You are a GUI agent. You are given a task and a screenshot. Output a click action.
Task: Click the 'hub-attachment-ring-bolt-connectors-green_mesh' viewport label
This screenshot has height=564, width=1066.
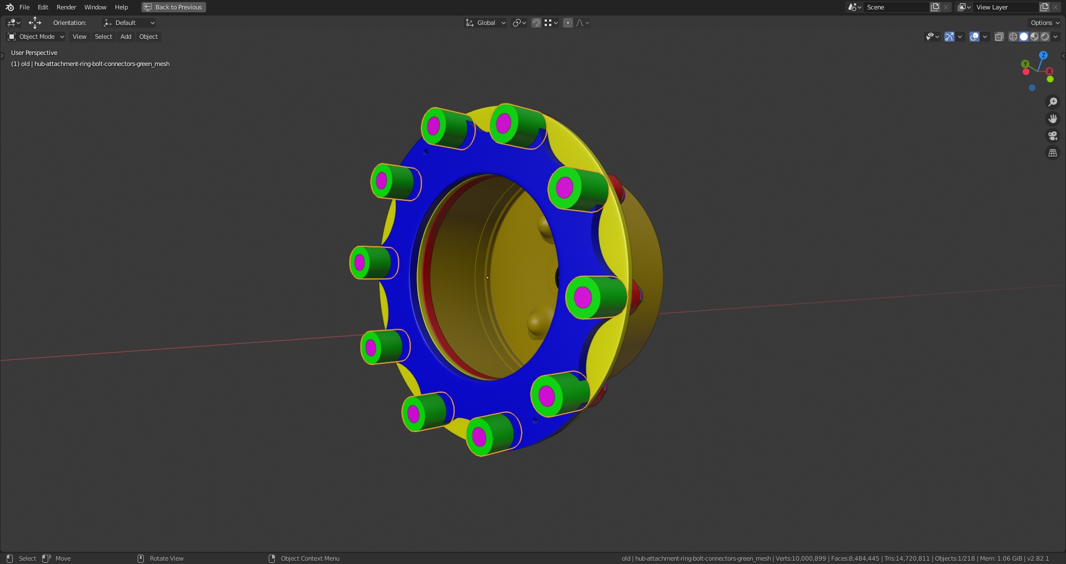click(x=102, y=64)
